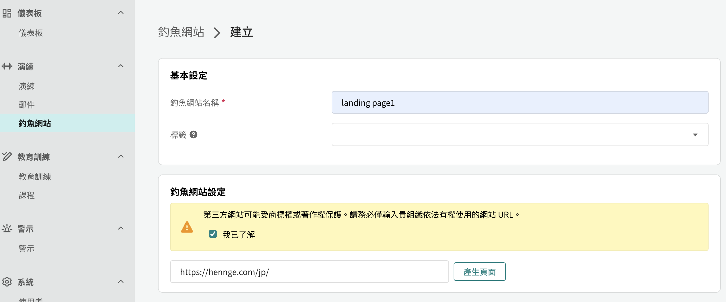The width and height of the screenshot is (726, 302).
Task: Open the 教育訓練 sub-item in the sidebar
Action: (x=35, y=177)
